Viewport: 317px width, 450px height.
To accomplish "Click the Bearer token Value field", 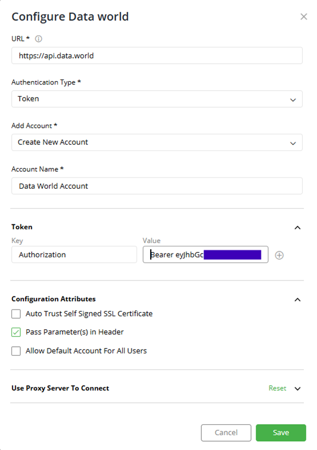I will pyautogui.click(x=206, y=255).
